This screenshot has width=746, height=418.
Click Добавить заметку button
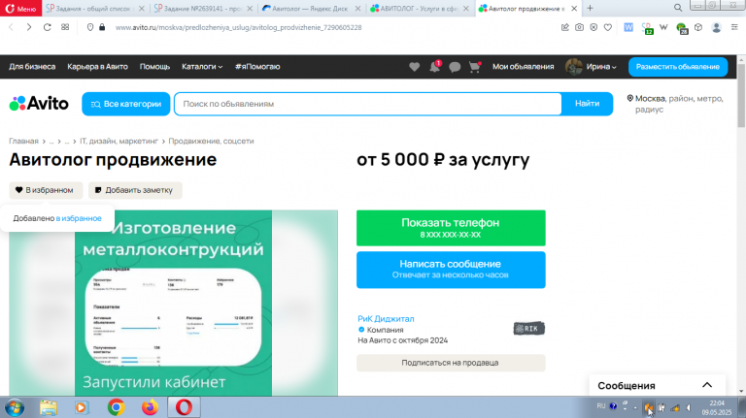pyautogui.click(x=135, y=190)
